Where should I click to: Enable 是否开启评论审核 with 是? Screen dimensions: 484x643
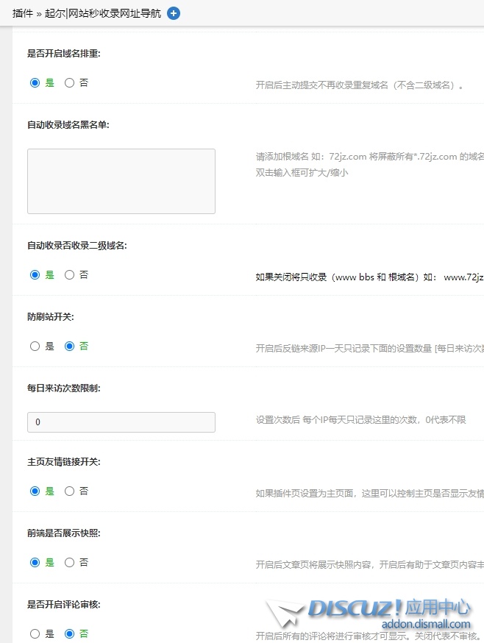35,633
